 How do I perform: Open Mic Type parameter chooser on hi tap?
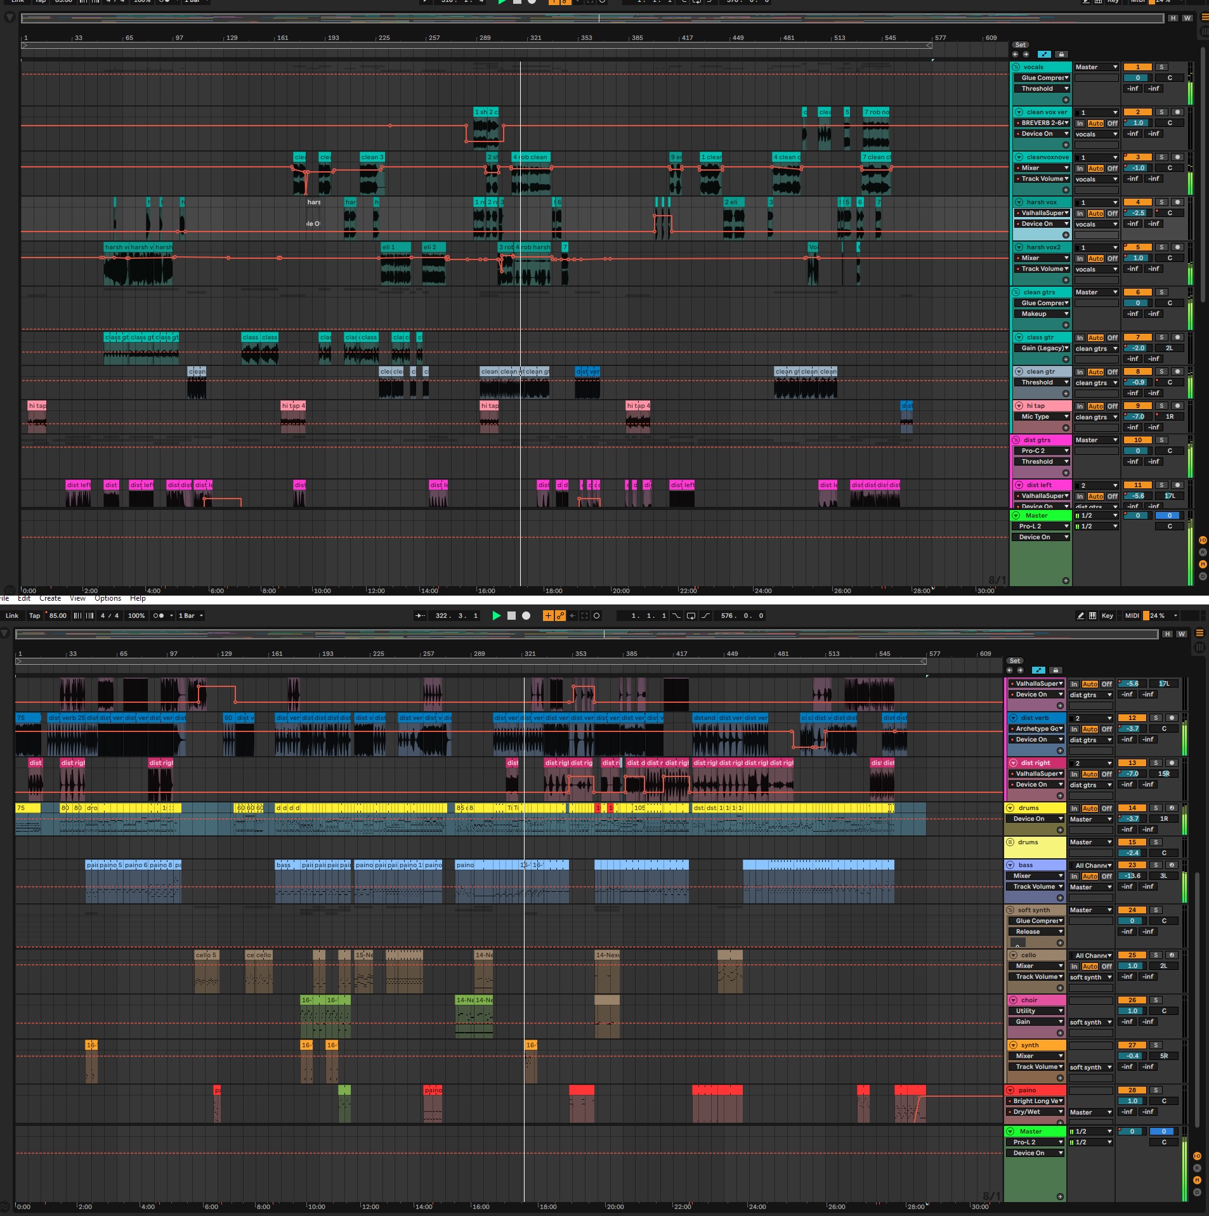coord(1042,417)
